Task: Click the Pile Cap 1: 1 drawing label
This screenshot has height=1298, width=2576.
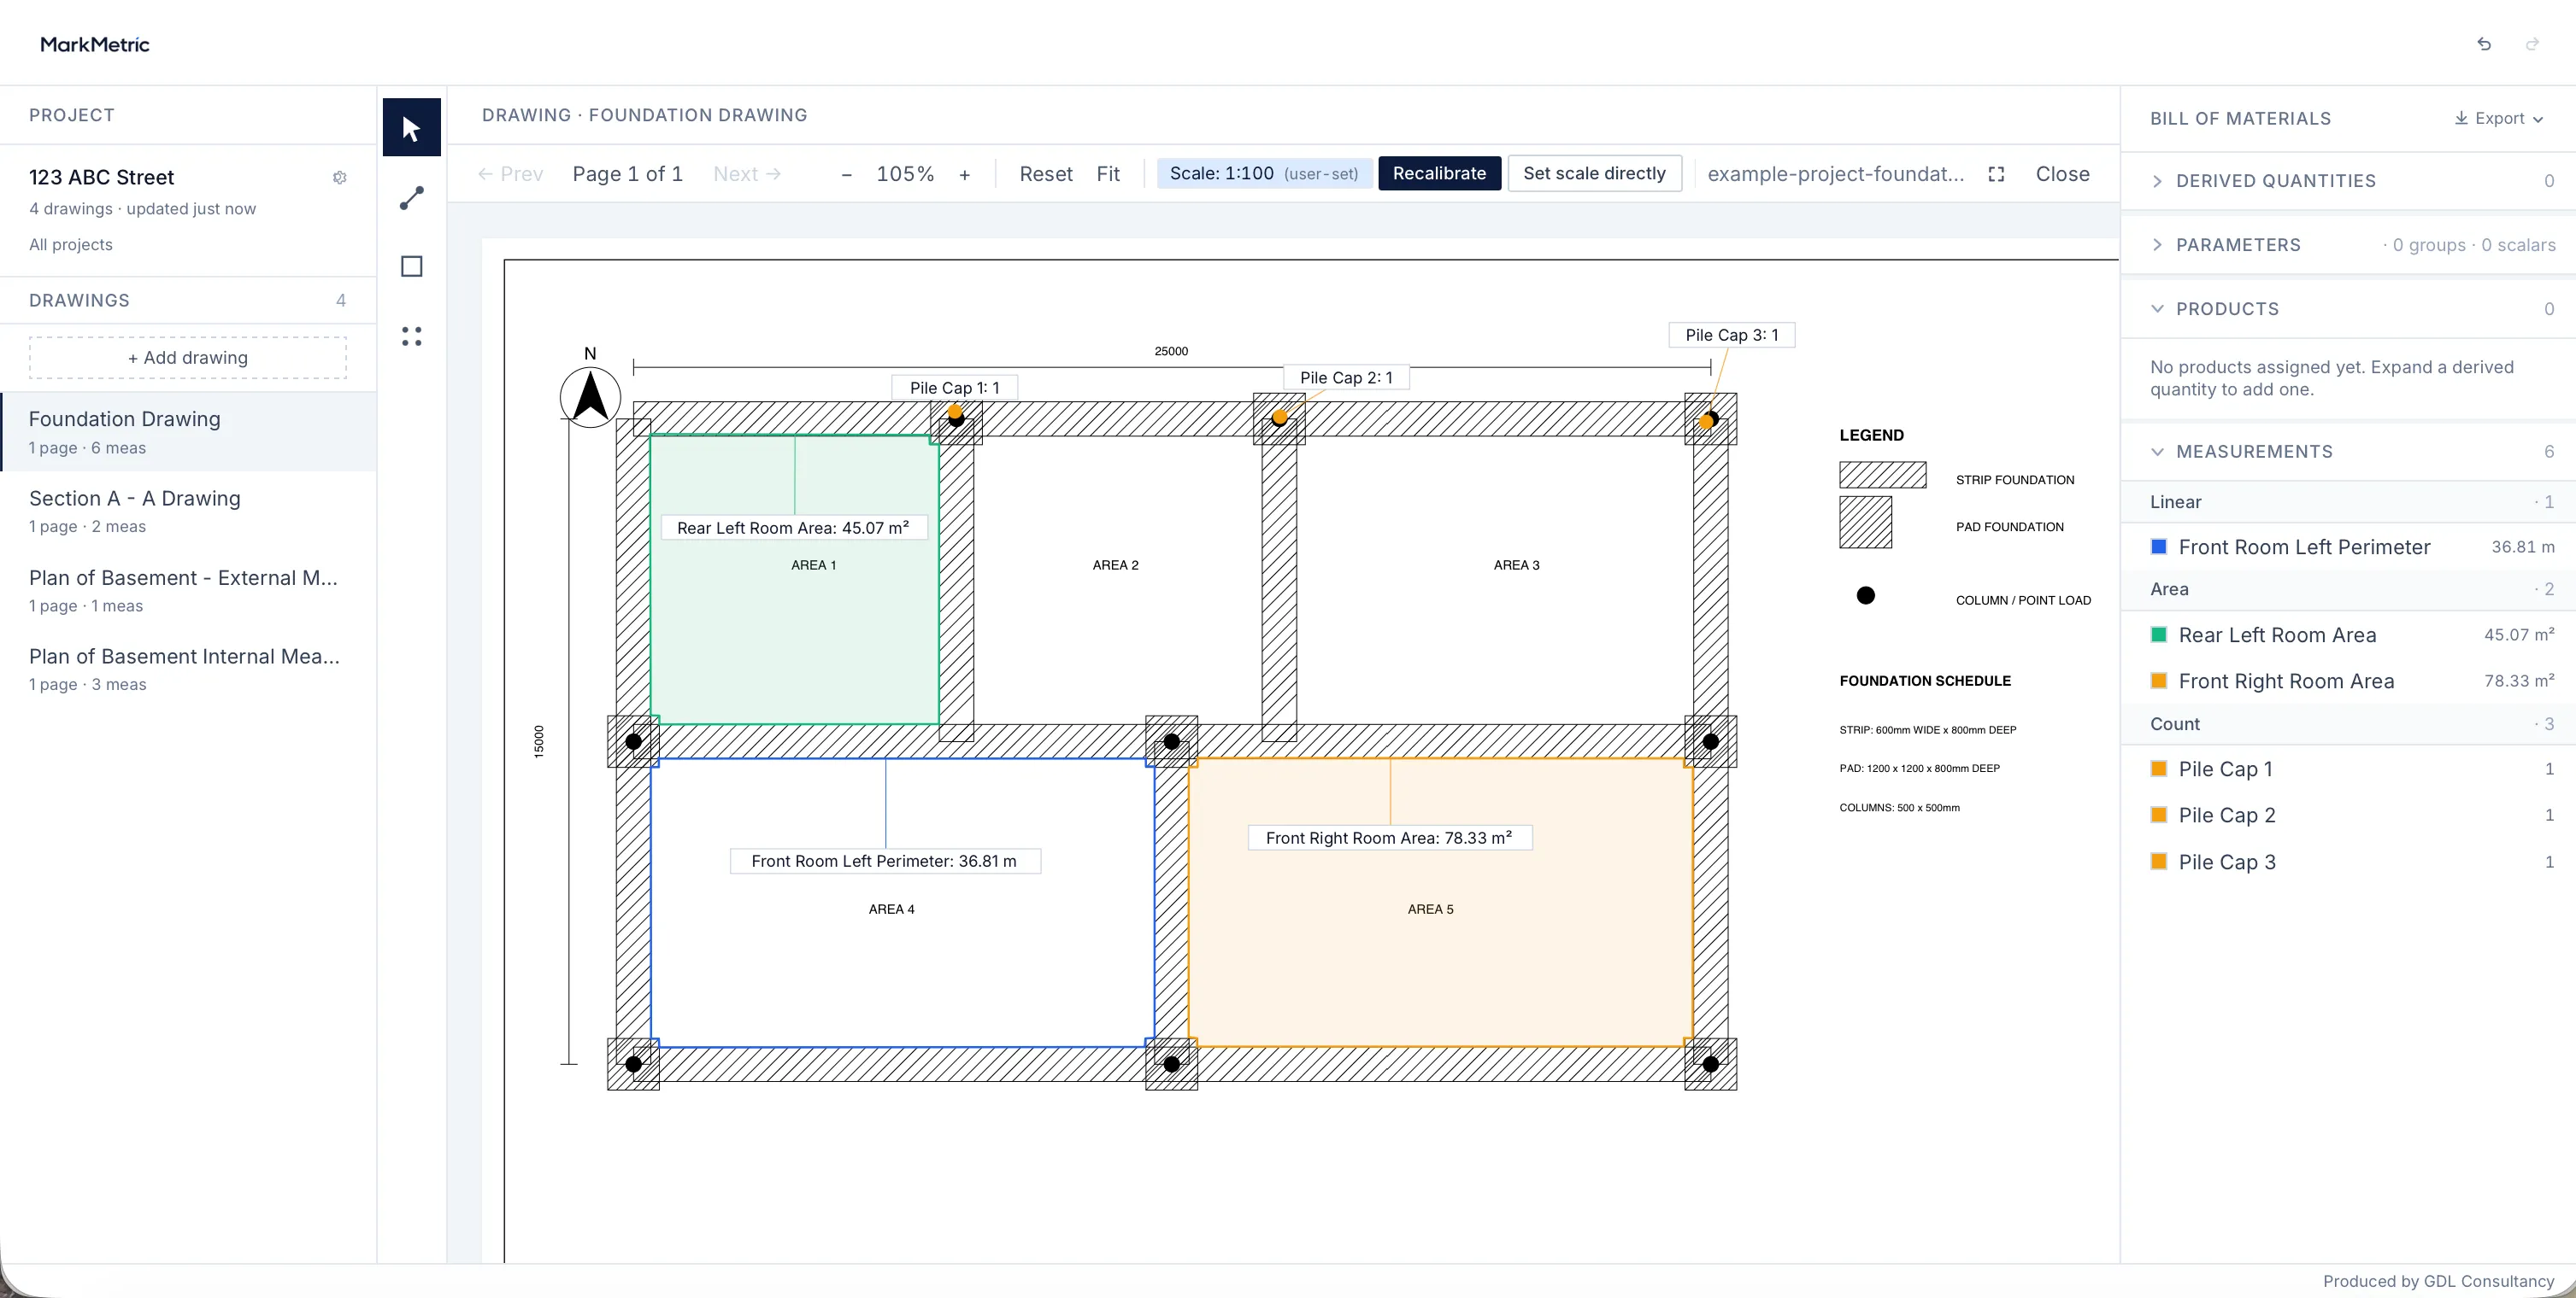Action: 954,388
